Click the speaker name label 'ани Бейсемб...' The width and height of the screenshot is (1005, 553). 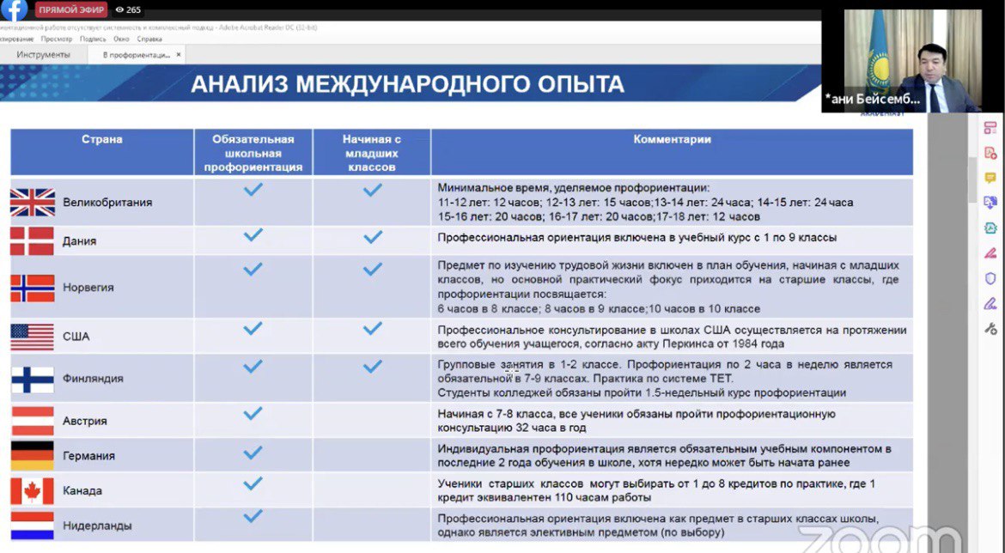(873, 100)
